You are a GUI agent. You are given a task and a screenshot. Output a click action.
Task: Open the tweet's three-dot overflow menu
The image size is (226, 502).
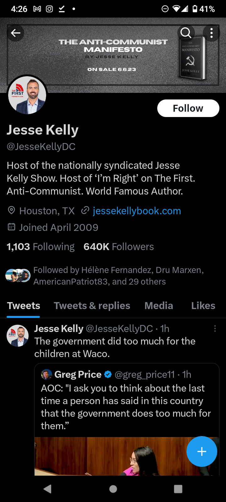point(215,328)
